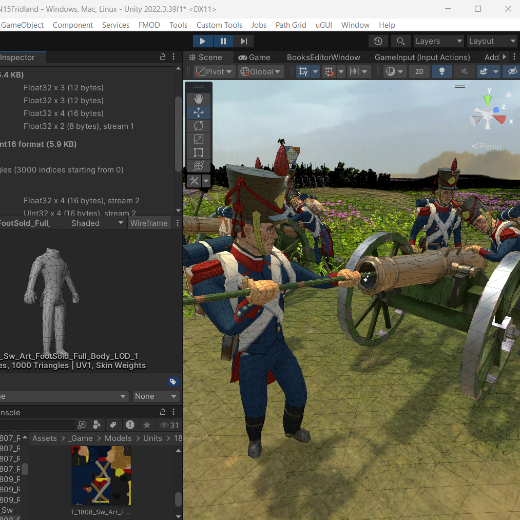Open the Layout dropdown
The height and width of the screenshot is (520, 520).
pos(492,41)
